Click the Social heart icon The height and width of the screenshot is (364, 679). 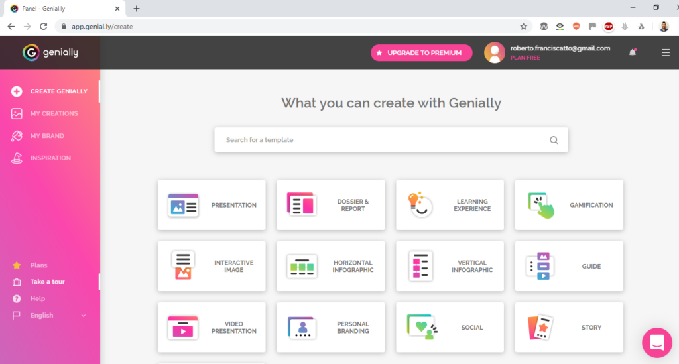tap(422, 328)
